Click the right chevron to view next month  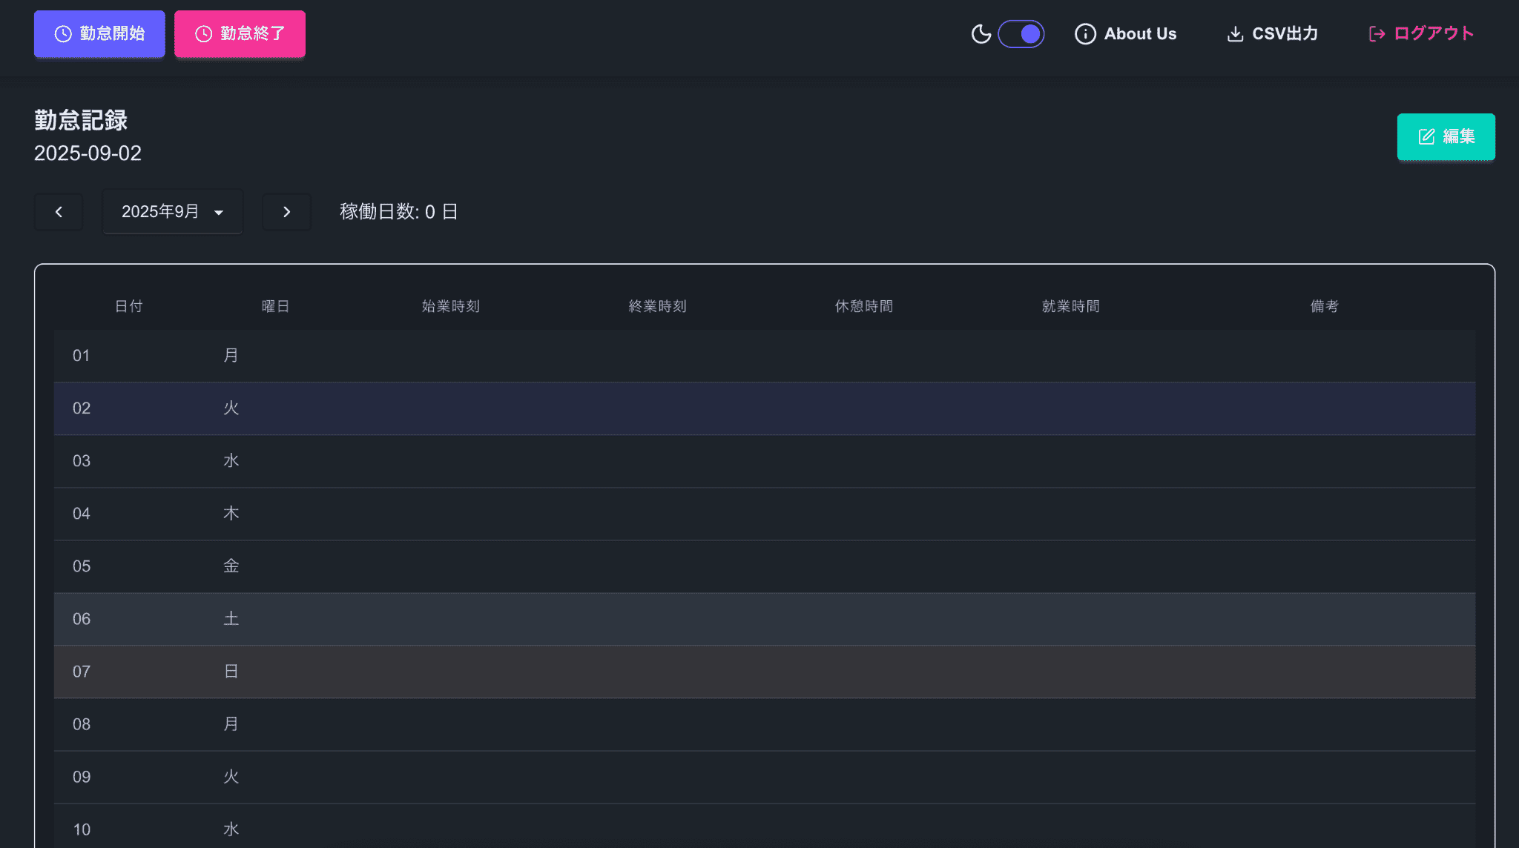tap(287, 211)
